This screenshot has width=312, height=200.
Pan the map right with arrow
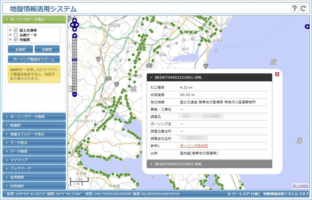pyautogui.click(x=77, y=25)
